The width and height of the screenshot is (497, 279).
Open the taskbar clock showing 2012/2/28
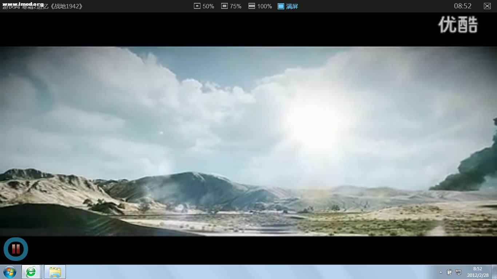pos(478,272)
